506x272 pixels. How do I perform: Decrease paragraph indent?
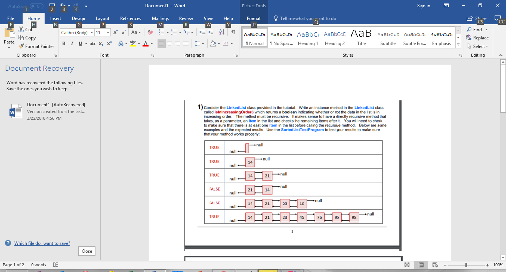202,32
